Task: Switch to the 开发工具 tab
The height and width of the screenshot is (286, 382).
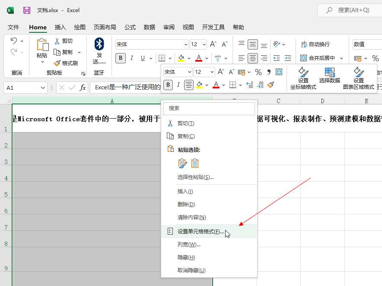Action: (213, 27)
